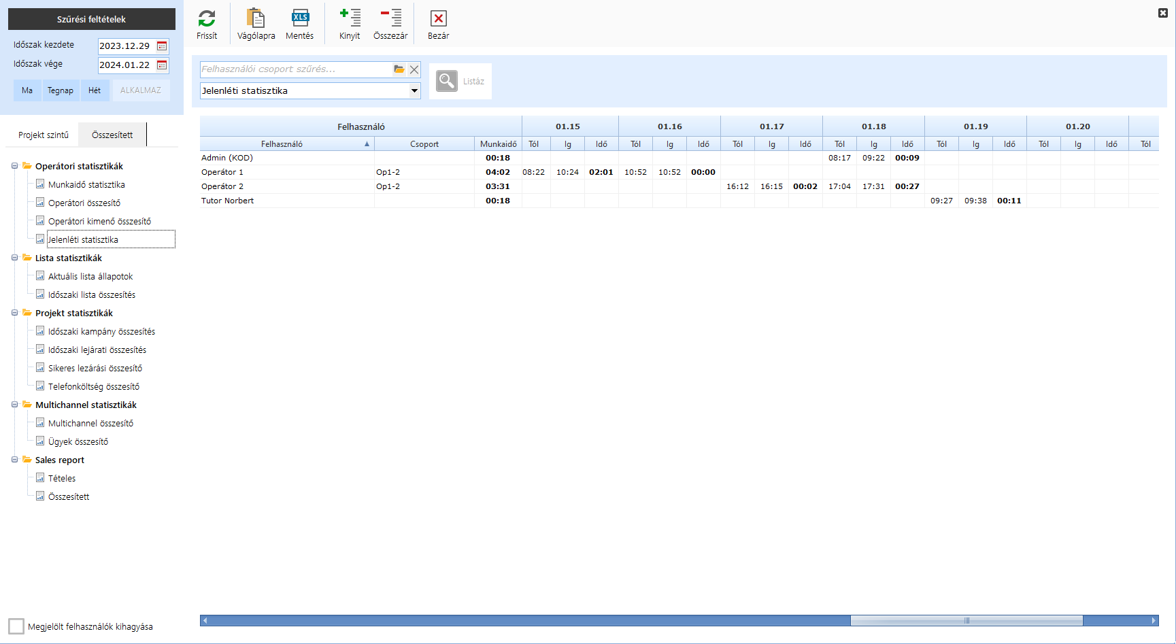Screen dimensions: 1176x644
Task: Open the Jelenléti statisztika dropdown
Action: pyautogui.click(x=414, y=90)
